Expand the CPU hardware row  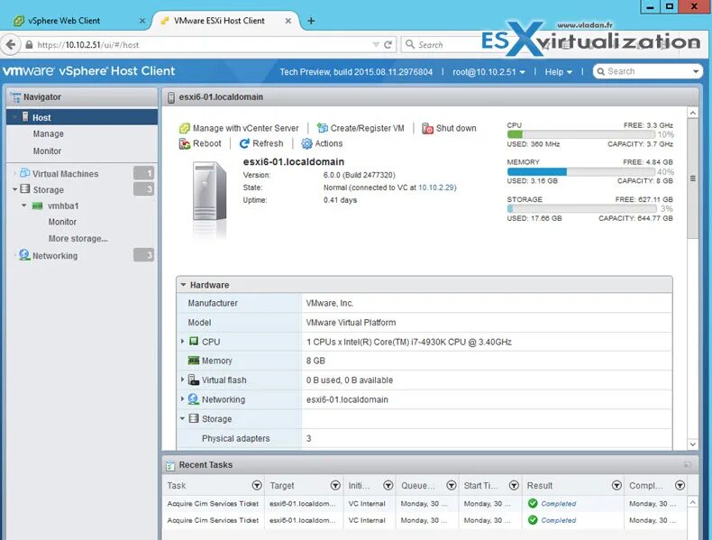[183, 341]
